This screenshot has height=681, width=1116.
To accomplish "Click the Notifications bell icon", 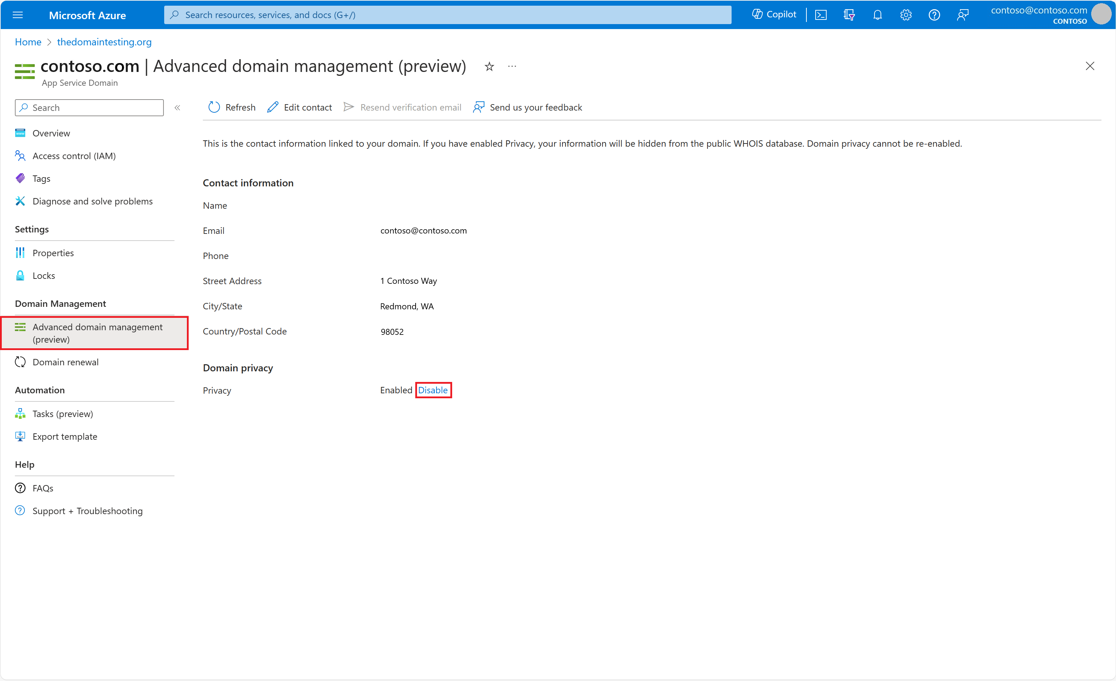I will click(877, 13).
